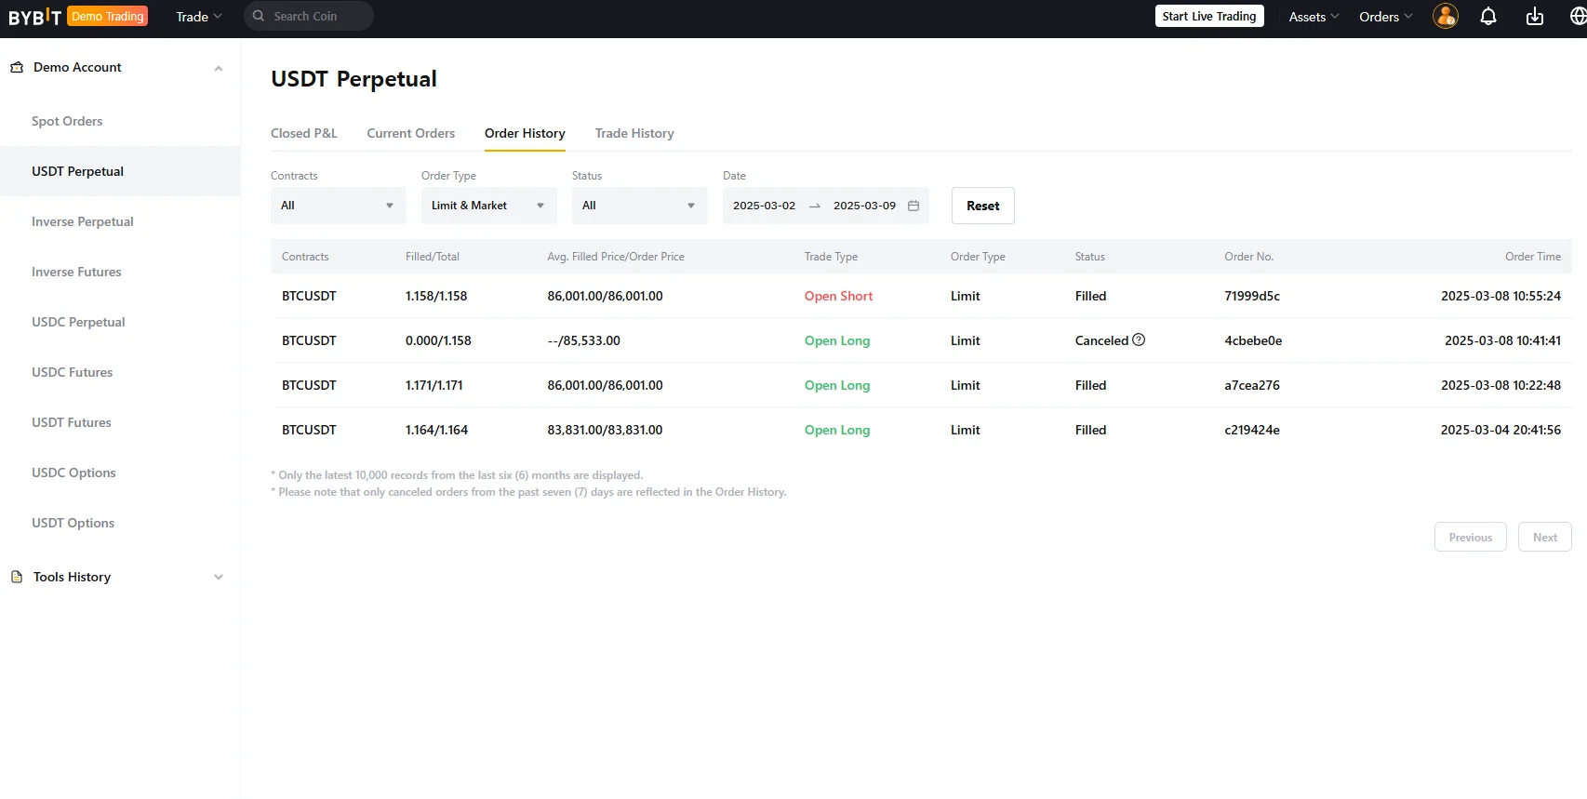Expand the Tools History section
This screenshot has width=1587, height=799.
(x=219, y=577)
